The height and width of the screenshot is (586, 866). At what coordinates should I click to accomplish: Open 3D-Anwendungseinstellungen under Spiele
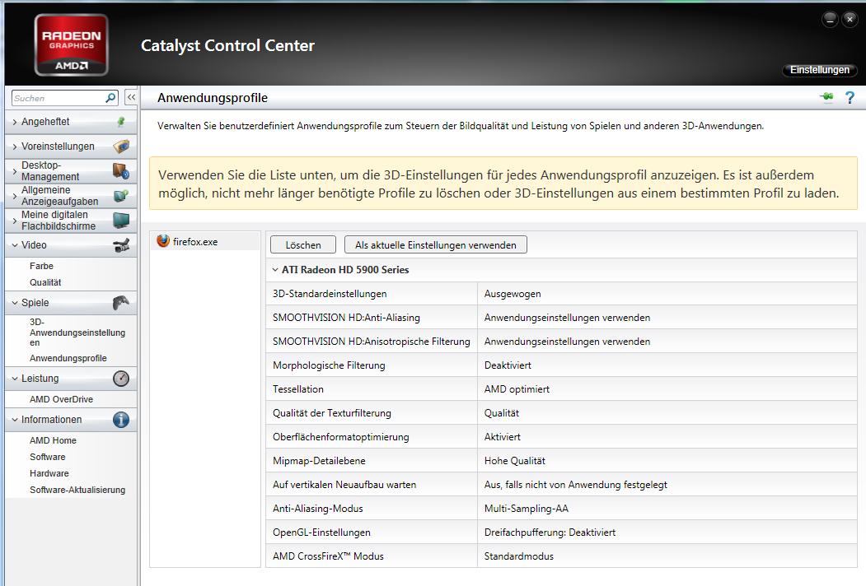point(77,333)
